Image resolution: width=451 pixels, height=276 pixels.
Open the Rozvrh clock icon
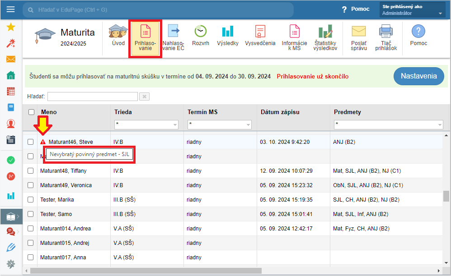coord(201,31)
